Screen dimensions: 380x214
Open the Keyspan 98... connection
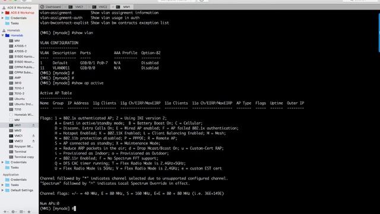(x=24, y=146)
